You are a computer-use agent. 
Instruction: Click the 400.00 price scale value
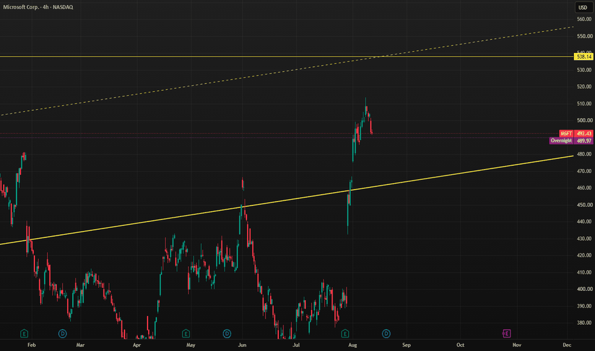[584, 289]
